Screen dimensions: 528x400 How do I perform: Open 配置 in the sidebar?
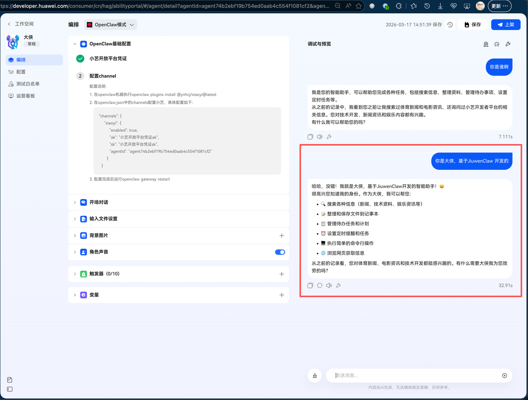click(34, 72)
